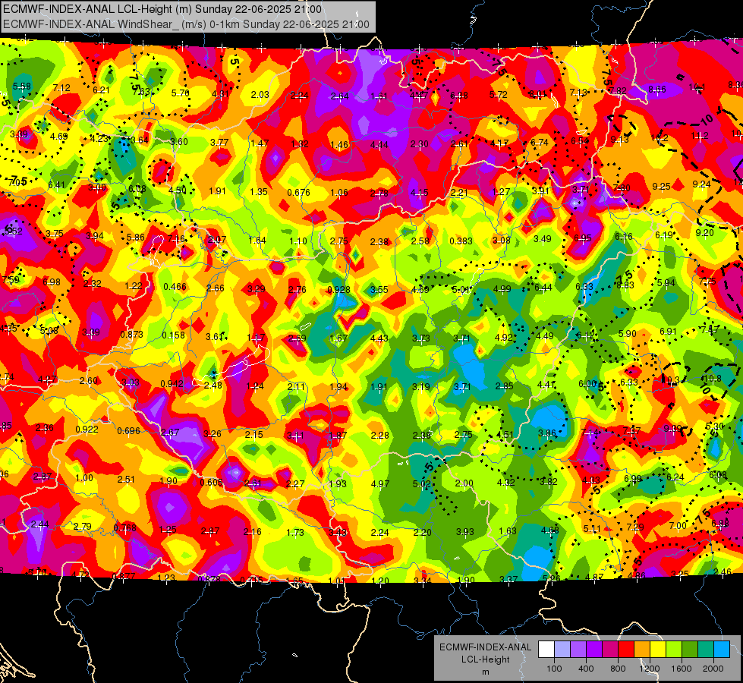Click the wind shear value 4.49
743x683 pixels.
(x=545, y=336)
